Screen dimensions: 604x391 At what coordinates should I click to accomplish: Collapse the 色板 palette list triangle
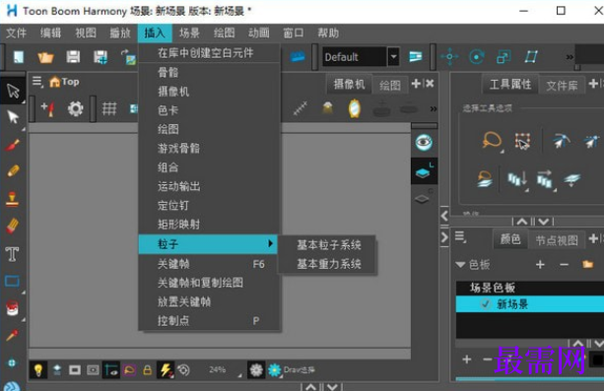click(x=460, y=265)
